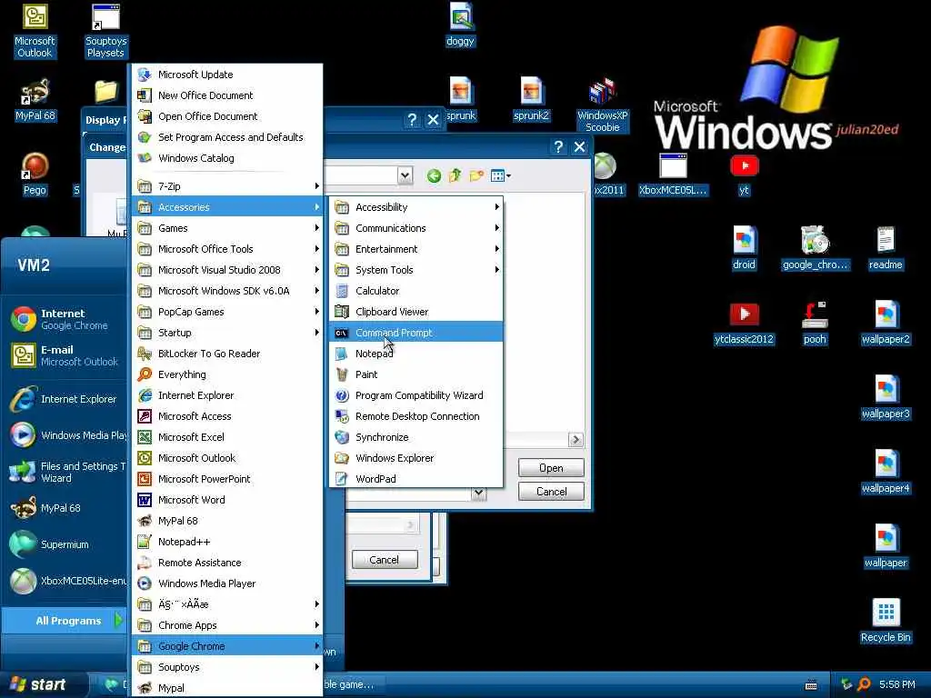Open Google Chrome from pinned Internet
The height and width of the screenshot is (698, 931).
point(65,319)
